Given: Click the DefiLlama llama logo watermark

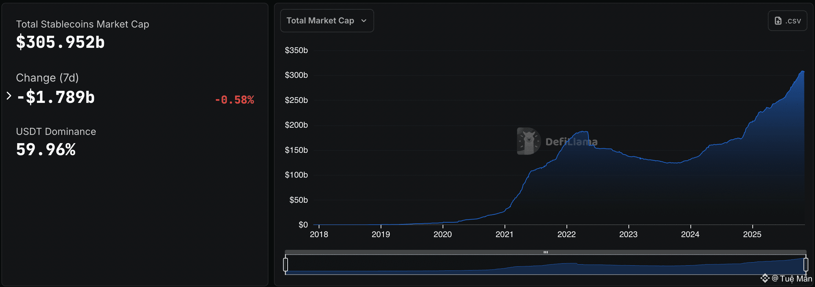Looking at the screenshot, I should click(x=529, y=141).
